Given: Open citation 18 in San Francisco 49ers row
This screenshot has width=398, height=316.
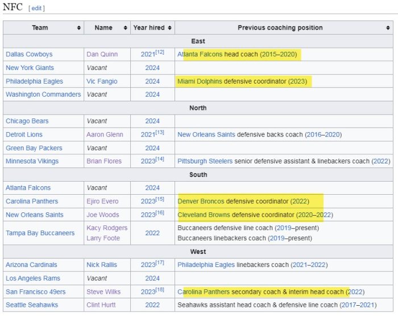Looking at the screenshot, I should [x=160, y=290].
